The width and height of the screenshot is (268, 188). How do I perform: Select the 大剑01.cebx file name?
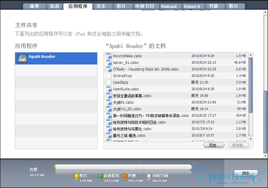[124, 103]
